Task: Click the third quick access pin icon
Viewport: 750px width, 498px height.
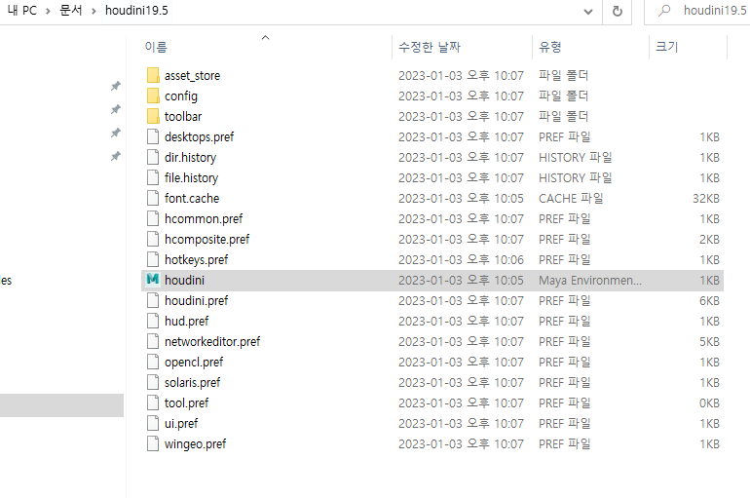Action: click(116, 133)
